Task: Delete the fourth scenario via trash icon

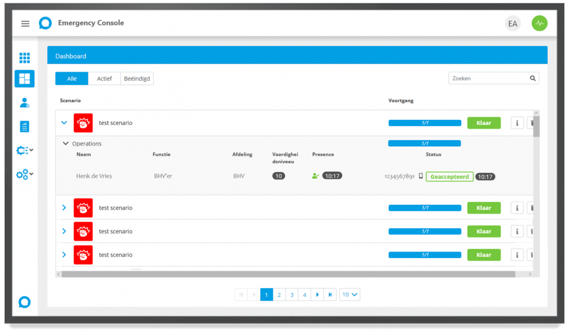Action: (x=531, y=254)
